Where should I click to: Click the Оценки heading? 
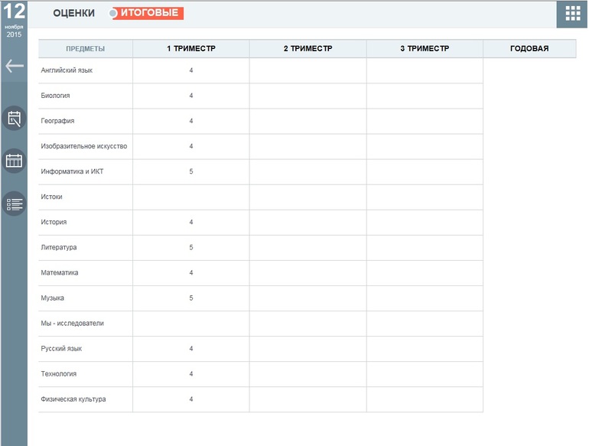(73, 13)
